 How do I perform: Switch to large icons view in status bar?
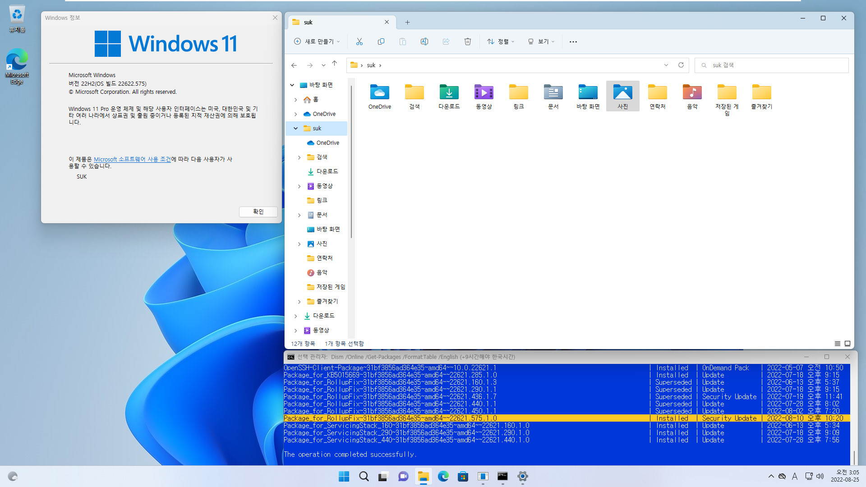click(848, 344)
